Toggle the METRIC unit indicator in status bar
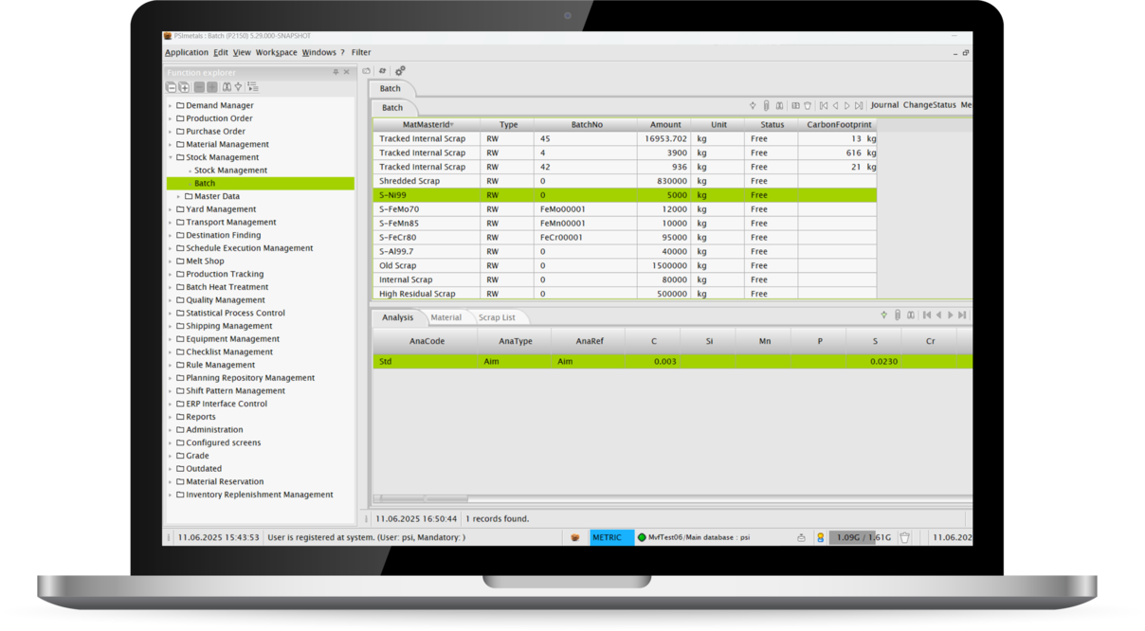This screenshot has width=1145, height=631. pos(611,537)
